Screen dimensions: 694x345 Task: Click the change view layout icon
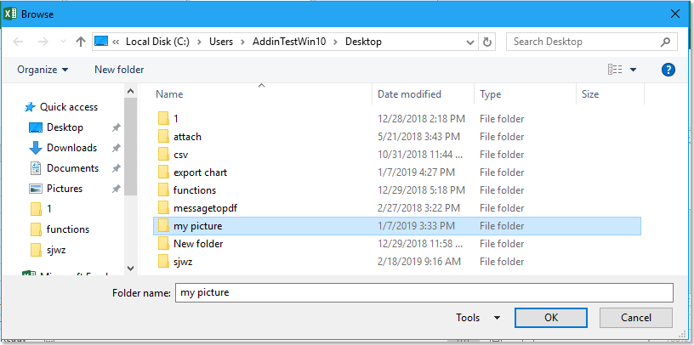click(615, 70)
